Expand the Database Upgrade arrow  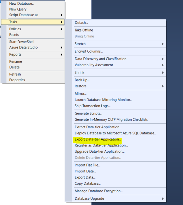pyautogui.click(x=163, y=199)
